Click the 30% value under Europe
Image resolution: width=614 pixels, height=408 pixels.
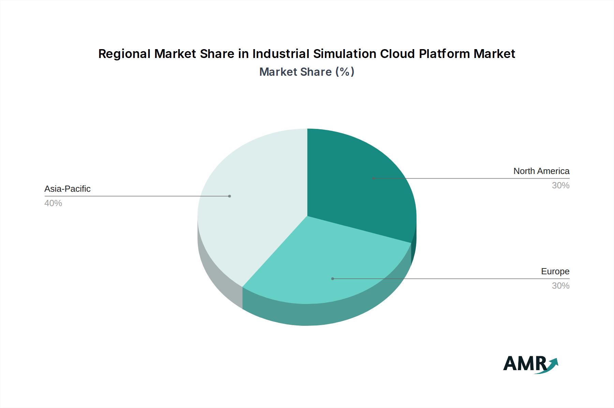pyautogui.click(x=561, y=286)
